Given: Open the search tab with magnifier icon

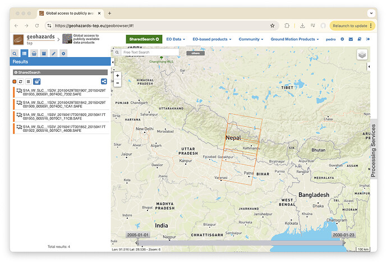Looking at the screenshot, I should (x=15, y=54).
